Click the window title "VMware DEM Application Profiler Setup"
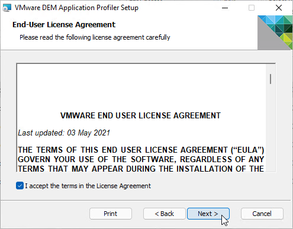The height and width of the screenshot is (229, 293). 76,8
